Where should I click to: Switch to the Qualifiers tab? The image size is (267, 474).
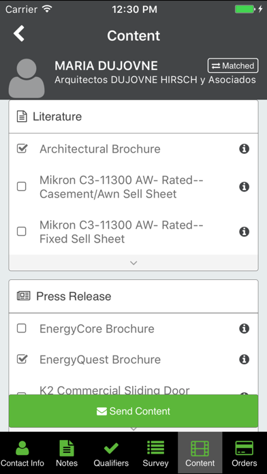pos(111,453)
